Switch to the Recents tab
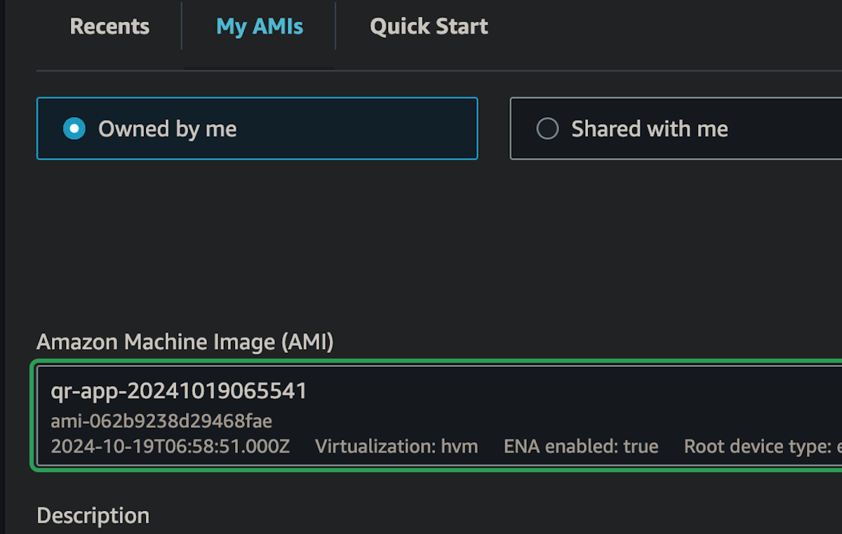The width and height of the screenshot is (842, 534). pyautogui.click(x=109, y=27)
